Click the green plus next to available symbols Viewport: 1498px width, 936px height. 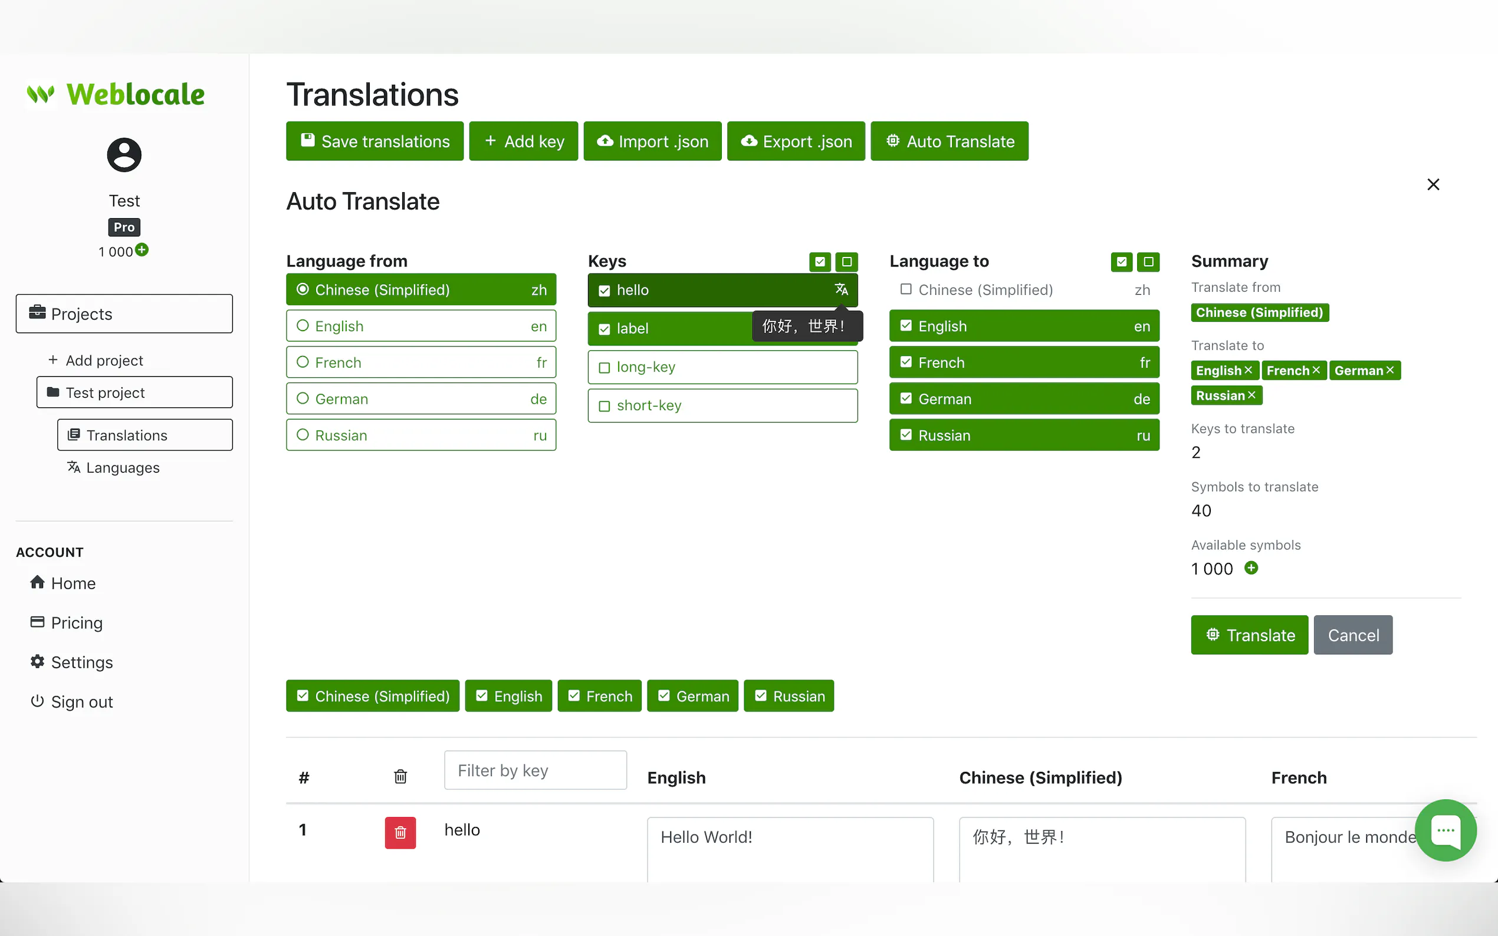coord(1251,568)
